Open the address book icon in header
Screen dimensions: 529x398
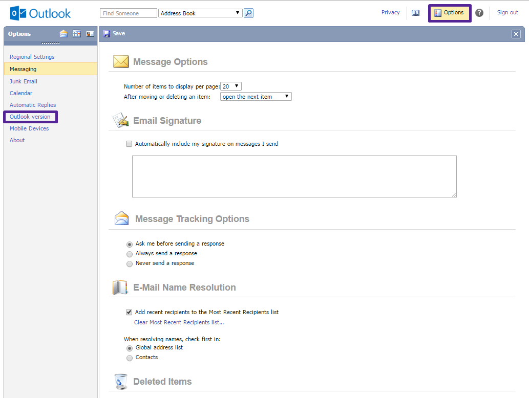416,13
